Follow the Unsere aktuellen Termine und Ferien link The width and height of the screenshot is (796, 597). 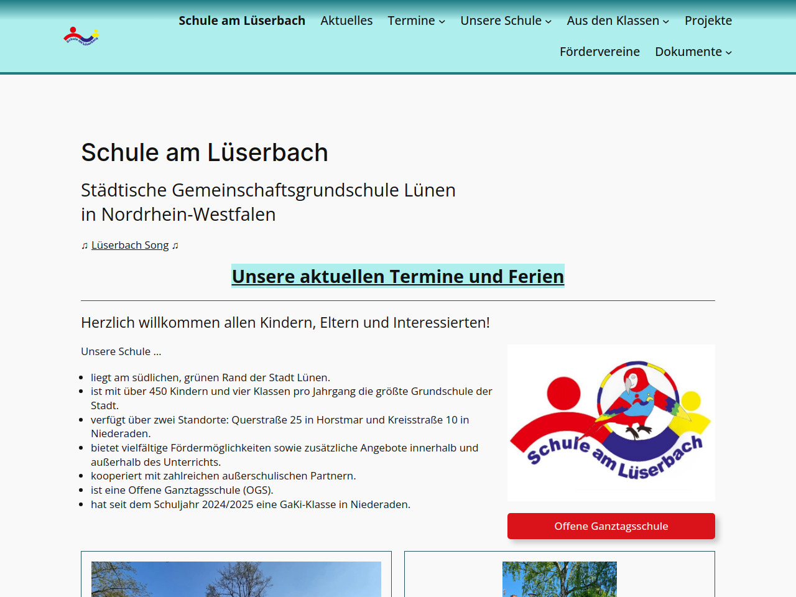[x=398, y=276]
